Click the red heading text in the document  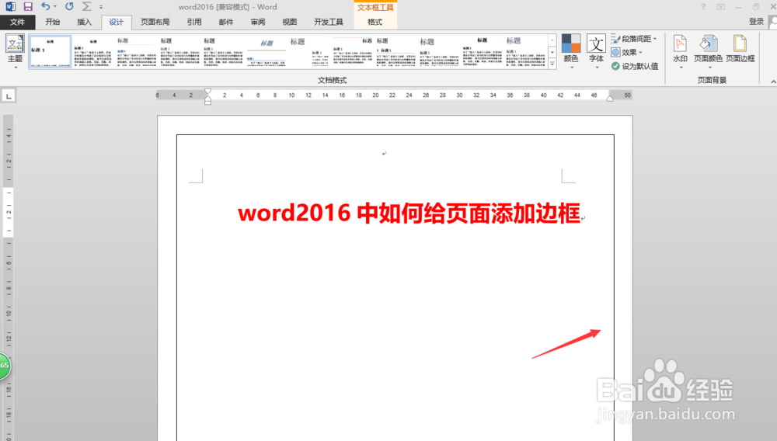pos(409,214)
